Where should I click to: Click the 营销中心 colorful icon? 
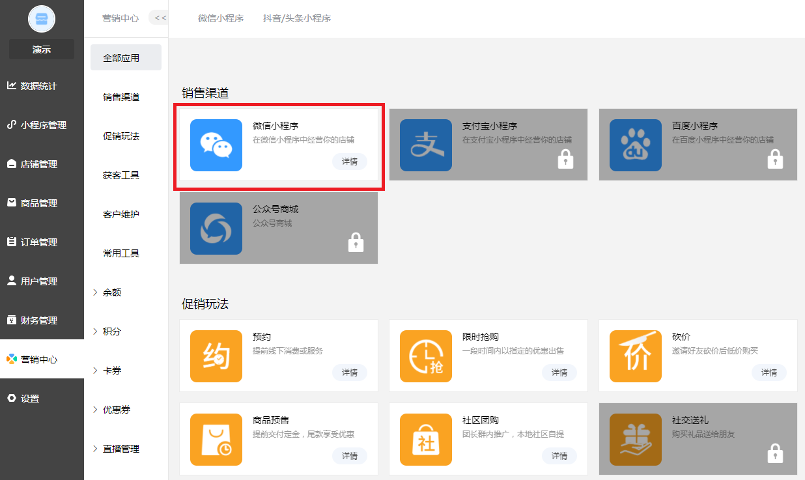pos(12,359)
